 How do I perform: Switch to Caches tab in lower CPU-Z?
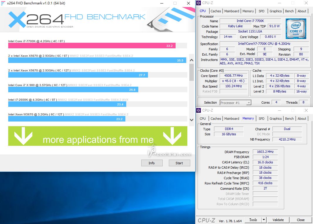pyautogui.click(x=216, y=119)
